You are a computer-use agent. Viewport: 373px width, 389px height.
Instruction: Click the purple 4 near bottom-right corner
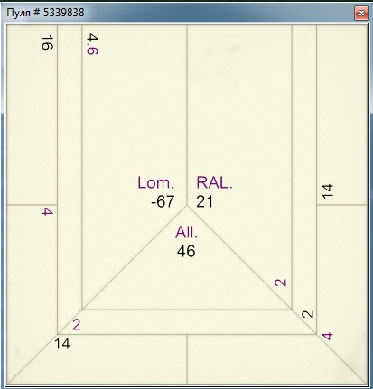coord(327,336)
